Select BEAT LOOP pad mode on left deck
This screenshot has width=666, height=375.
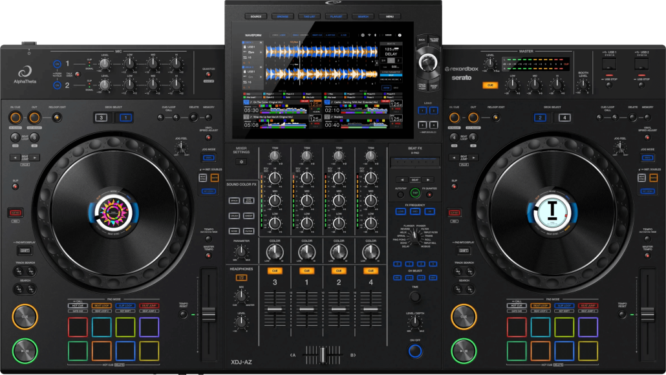click(101, 305)
